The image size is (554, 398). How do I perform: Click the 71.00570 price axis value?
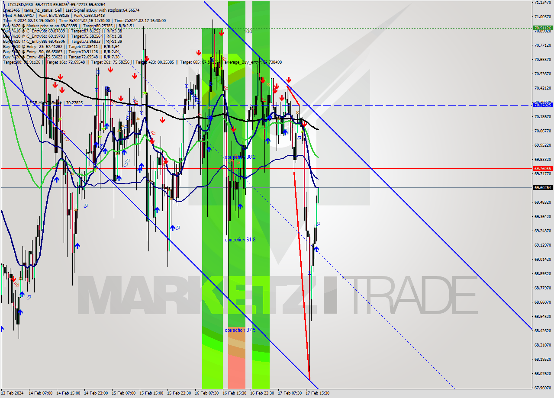pos(542,16)
